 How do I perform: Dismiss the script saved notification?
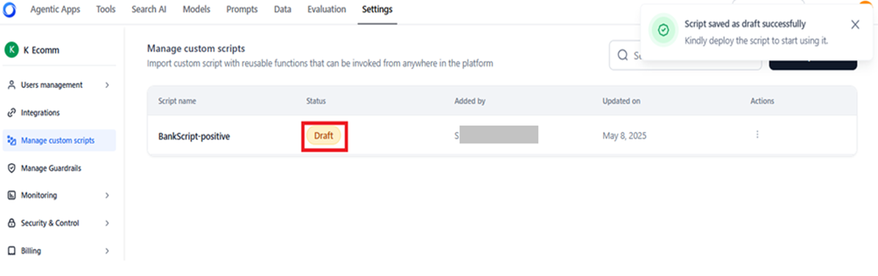click(854, 24)
